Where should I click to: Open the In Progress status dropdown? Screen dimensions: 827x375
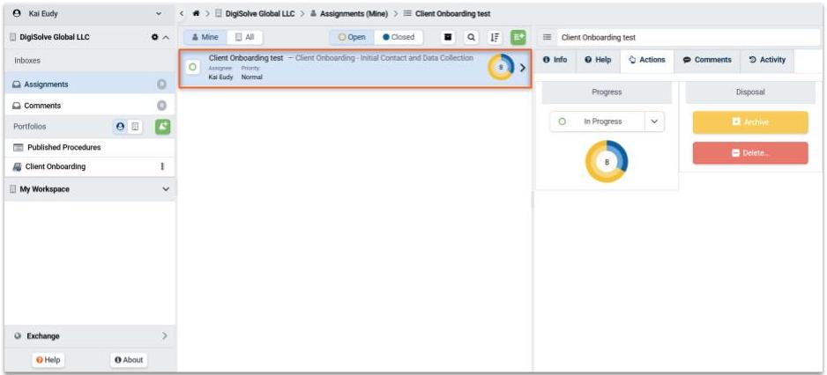pos(654,121)
